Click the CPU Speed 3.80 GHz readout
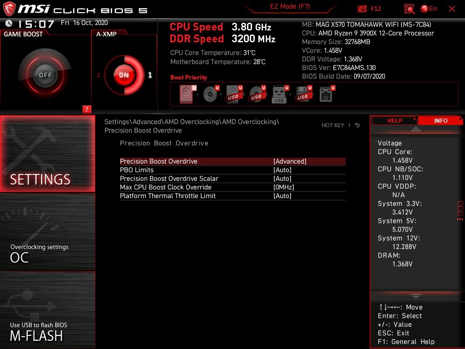Screen dimensions: 465x349 220,27
